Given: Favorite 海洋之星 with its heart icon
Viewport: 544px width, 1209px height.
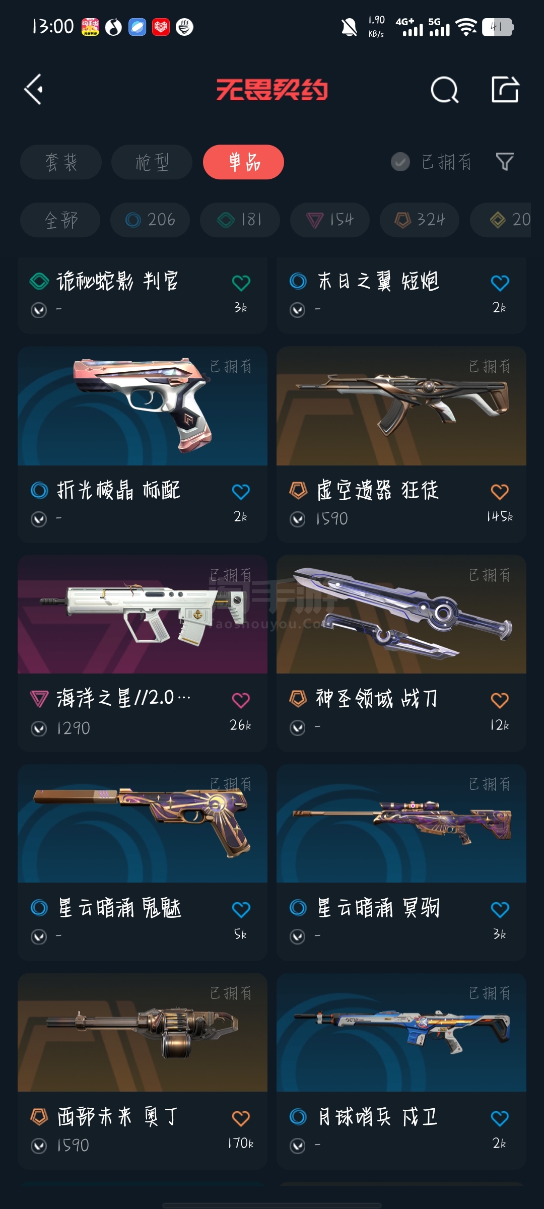Looking at the screenshot, I should coord(241,700).
